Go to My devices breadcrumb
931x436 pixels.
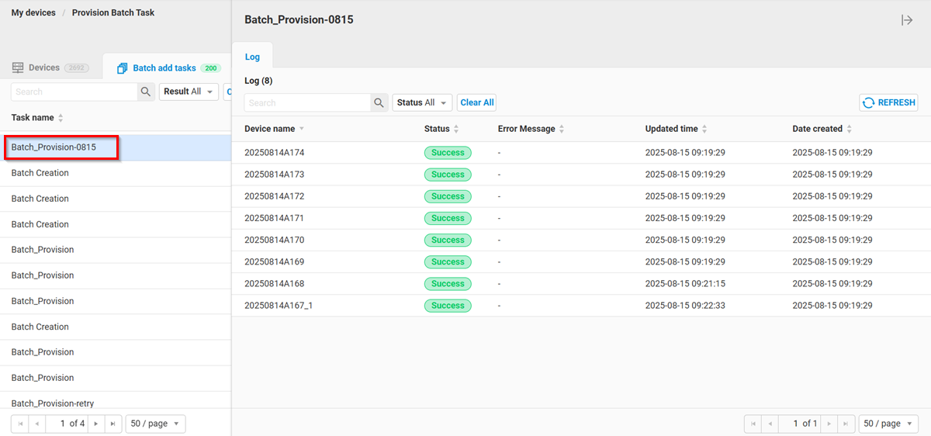click(x=33, y=13)
